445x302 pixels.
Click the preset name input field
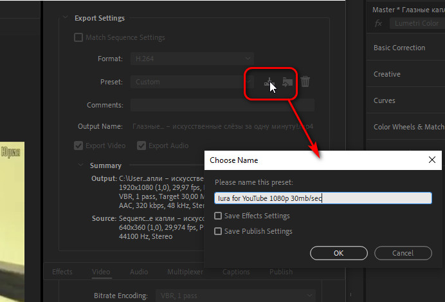point(323,198)
